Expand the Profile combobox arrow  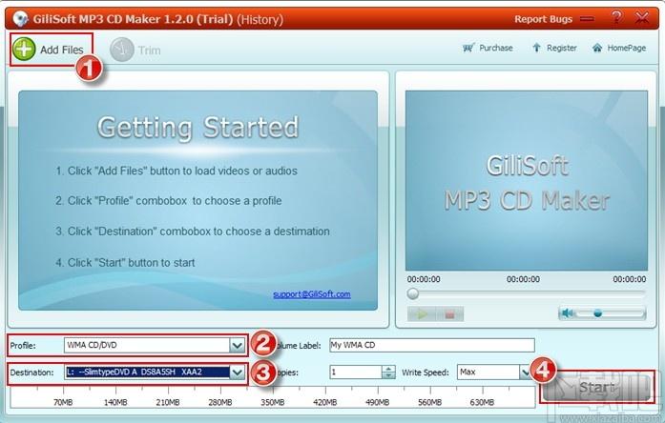coord(237,346)
